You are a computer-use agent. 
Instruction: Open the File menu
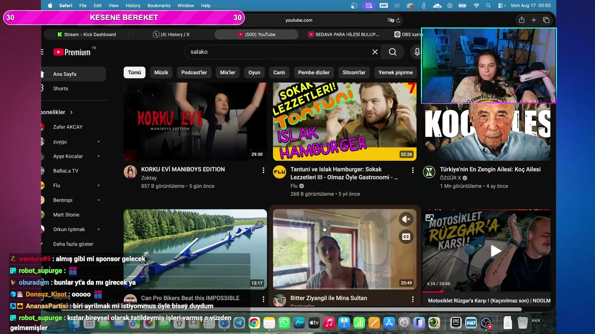click(x=83, y=6)
